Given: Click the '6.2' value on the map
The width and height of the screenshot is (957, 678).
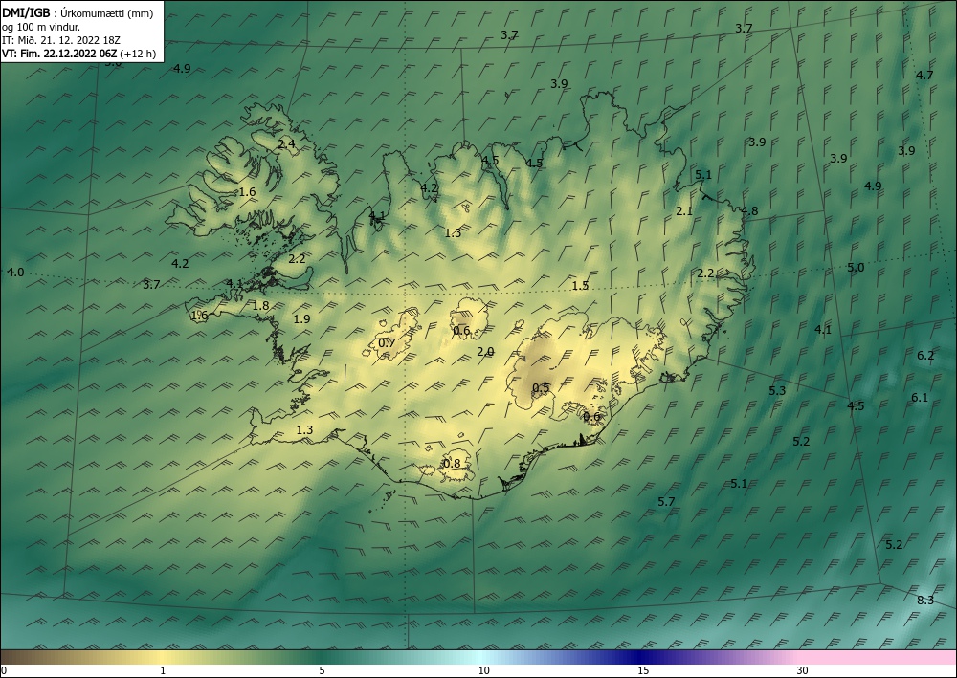Looking at the screenshot, I should (925, 356).
